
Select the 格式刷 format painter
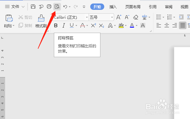41,21
